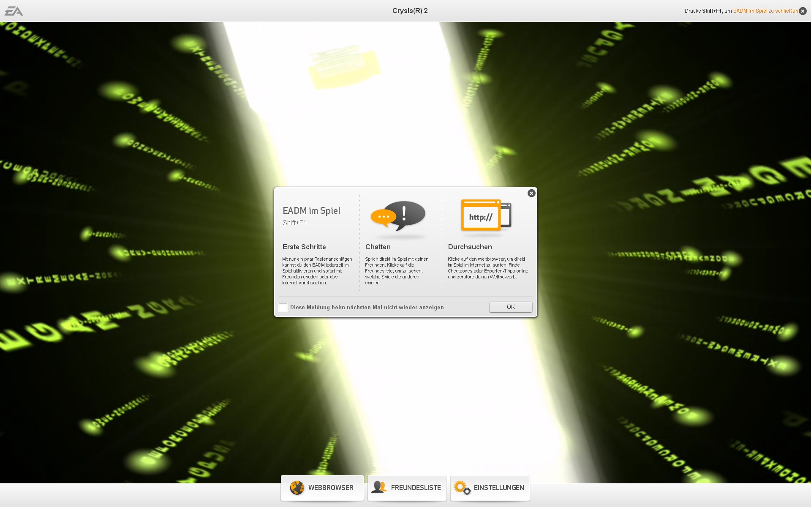The image size is (811, 507).
Task: Click the Erste Schritte section heading
Action: click(x=304, y=247)
